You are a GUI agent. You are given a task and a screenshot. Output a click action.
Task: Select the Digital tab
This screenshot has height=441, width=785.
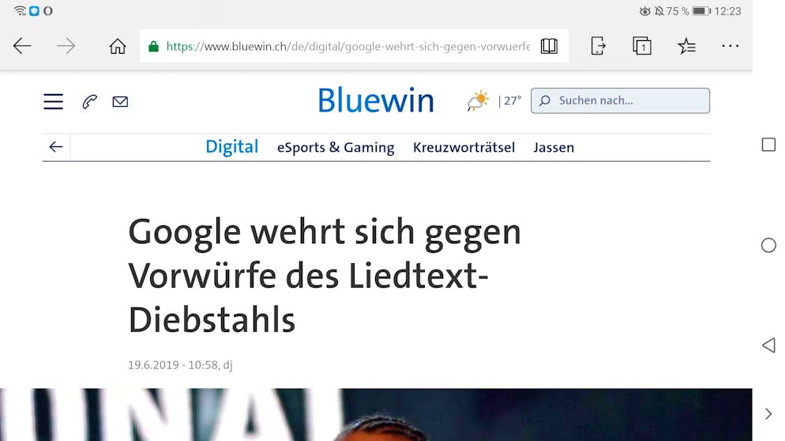[x=232, y=147]
